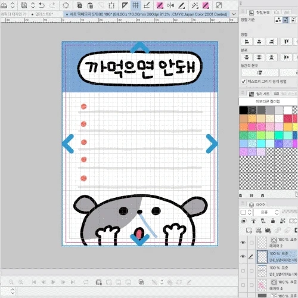Viewport: 298px width, 298px height.
Task: Click the redo arrow in the command bar
Action: click(52, 5)
